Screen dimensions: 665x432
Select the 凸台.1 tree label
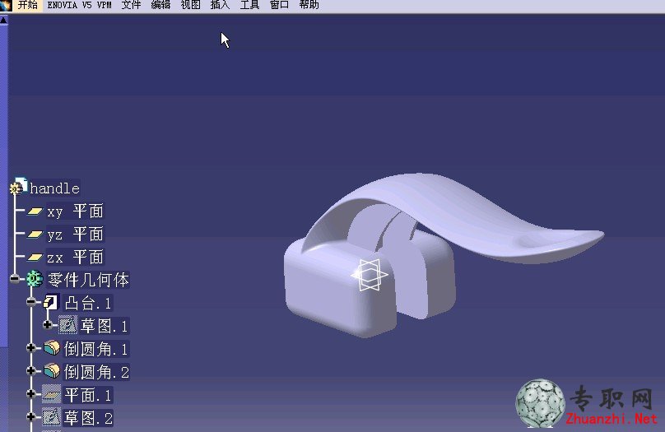[x=88, y=303]
